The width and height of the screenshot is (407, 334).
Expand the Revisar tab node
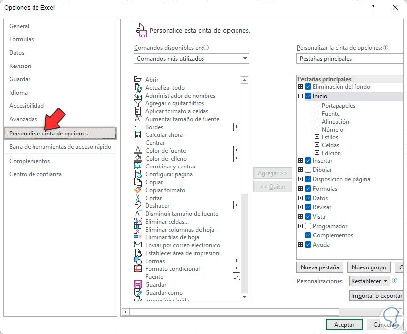(300, 207)
